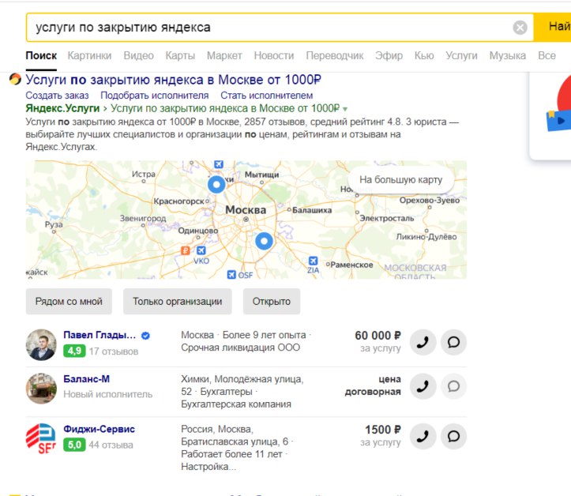Clear the search query with X icon
The image size is (571, 496).
pyautogui.click(x=520, y=28)
